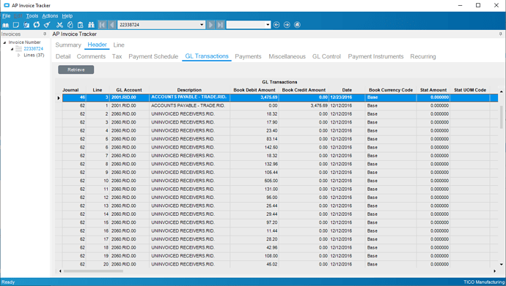Open the Miscellaneous sub-tab
The height and width of the screenshot is (286, 506).
click(287, 56)
